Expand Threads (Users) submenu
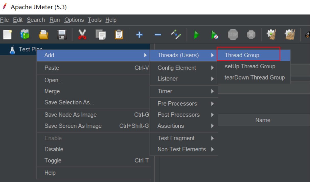Viewport: 311px width, 182px height. [184, 55]
